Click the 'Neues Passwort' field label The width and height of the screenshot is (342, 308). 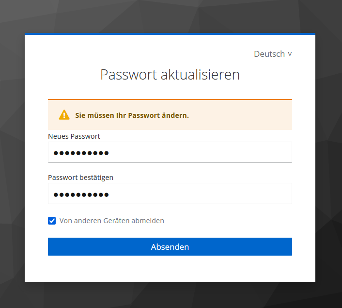pyautogui.click(x=74, y=136)
